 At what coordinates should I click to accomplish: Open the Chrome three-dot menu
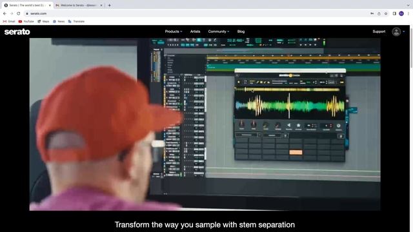point(408,14)
